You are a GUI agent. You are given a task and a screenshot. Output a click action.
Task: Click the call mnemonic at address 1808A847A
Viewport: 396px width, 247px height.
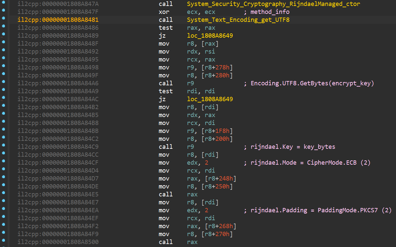166,4
